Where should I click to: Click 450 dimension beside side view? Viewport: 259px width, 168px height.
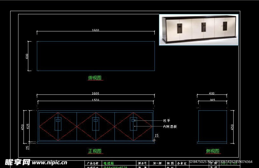[x=232, y=127]
